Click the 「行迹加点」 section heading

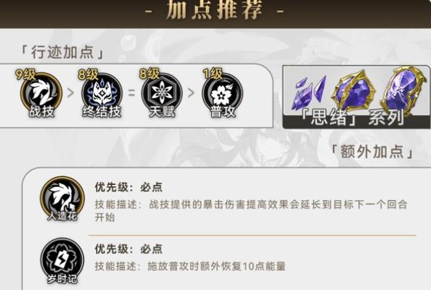62,51
